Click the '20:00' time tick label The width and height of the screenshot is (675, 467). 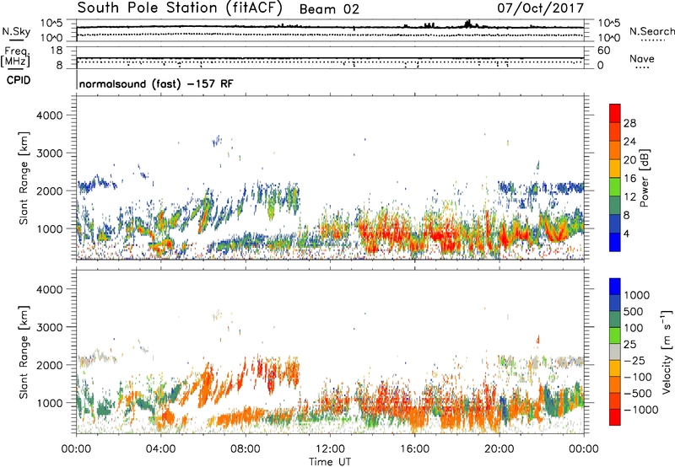click(499, 449)
